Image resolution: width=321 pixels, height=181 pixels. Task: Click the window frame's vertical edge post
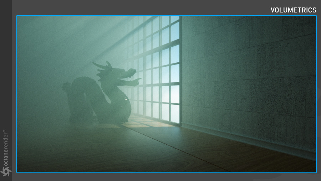(181, 71)
